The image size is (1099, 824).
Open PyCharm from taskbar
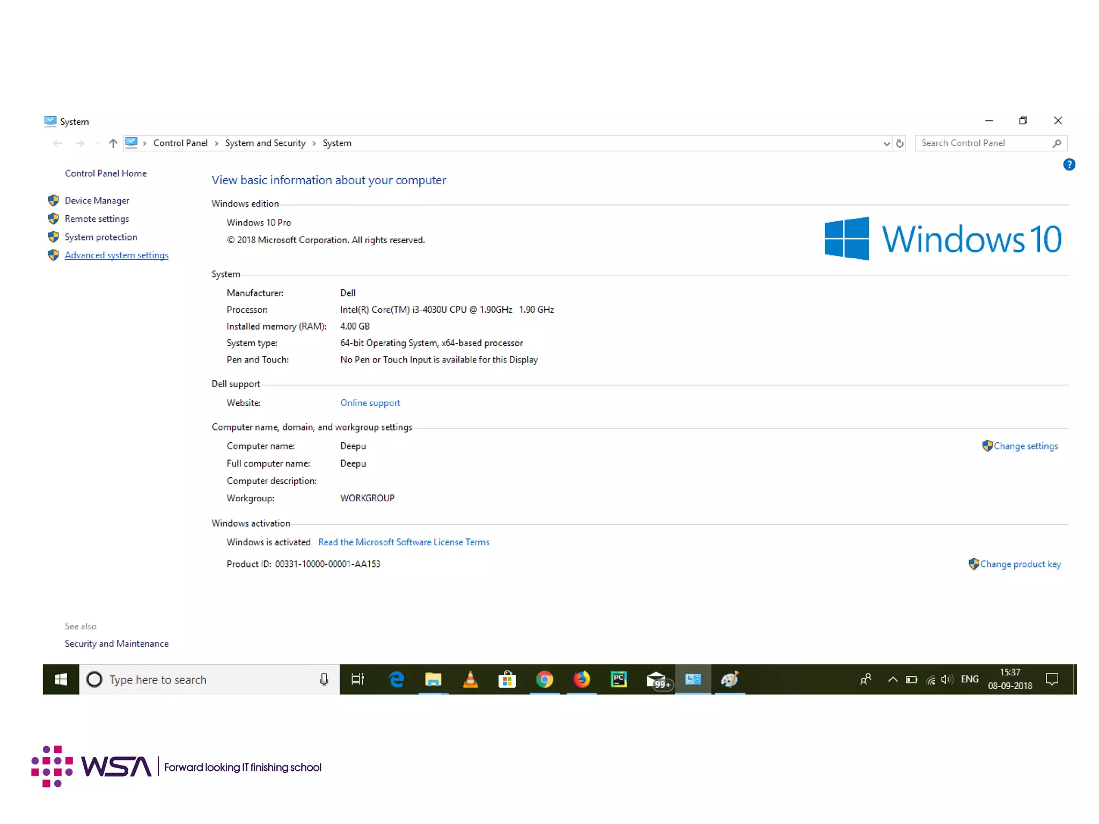[x=619, y=680]
